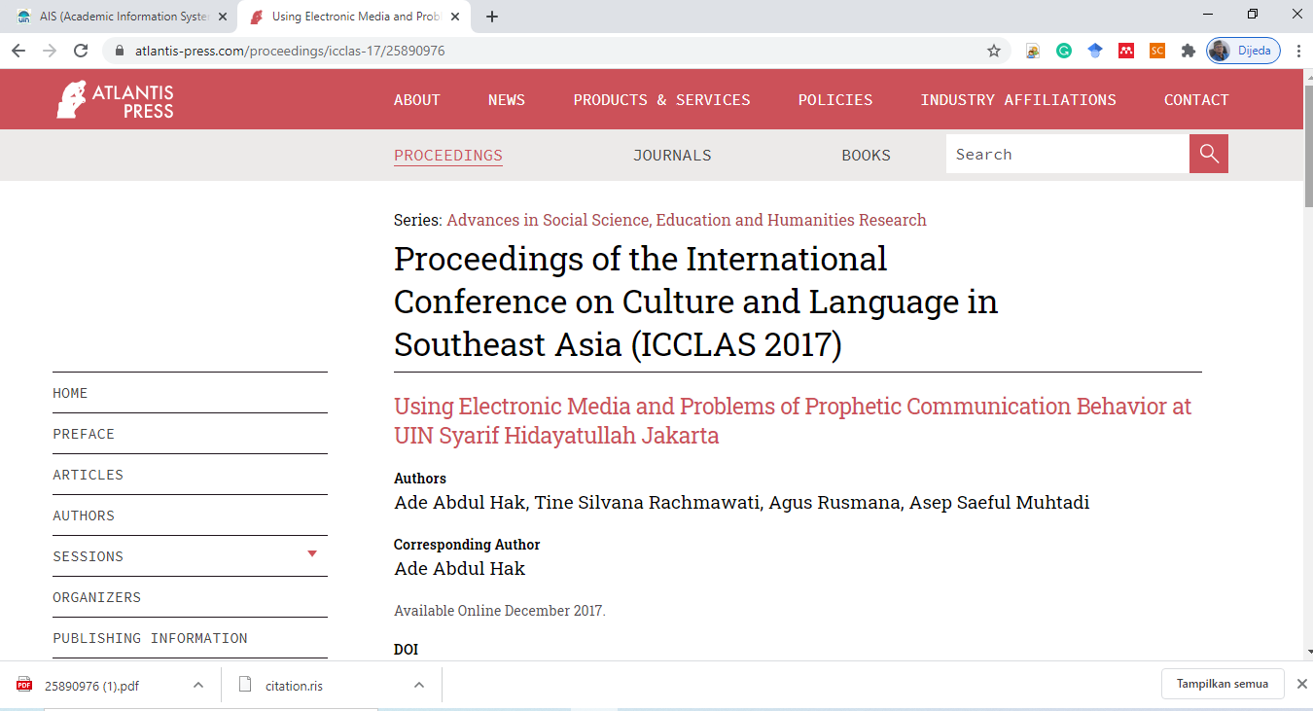Open the downloaded 25890976 (1).pdf file
Screen dimensions: 1313x711
tap(91, 686)
